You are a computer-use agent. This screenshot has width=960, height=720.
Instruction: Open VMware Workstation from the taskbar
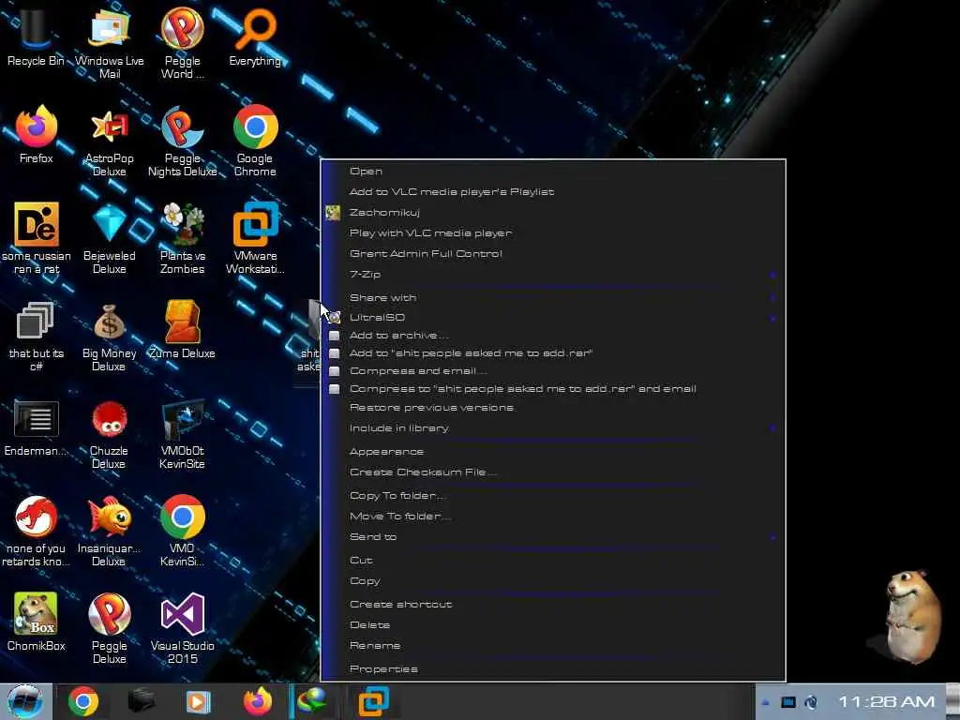[373, 701]
